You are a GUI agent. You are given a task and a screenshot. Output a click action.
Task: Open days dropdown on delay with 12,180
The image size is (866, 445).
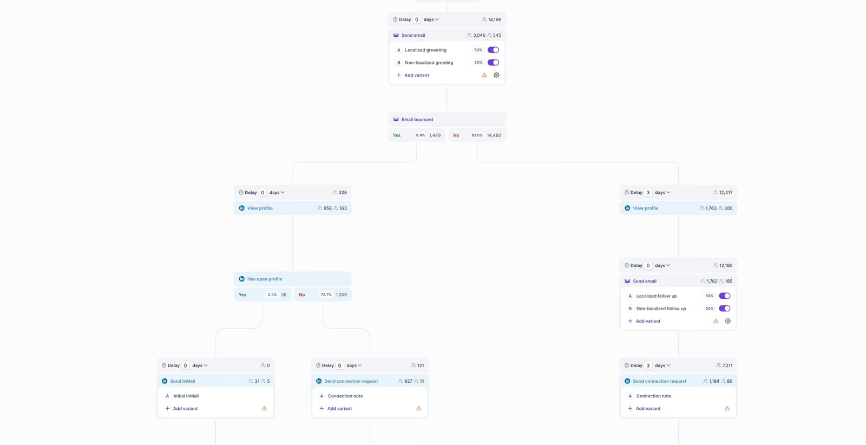pos(662,265)
